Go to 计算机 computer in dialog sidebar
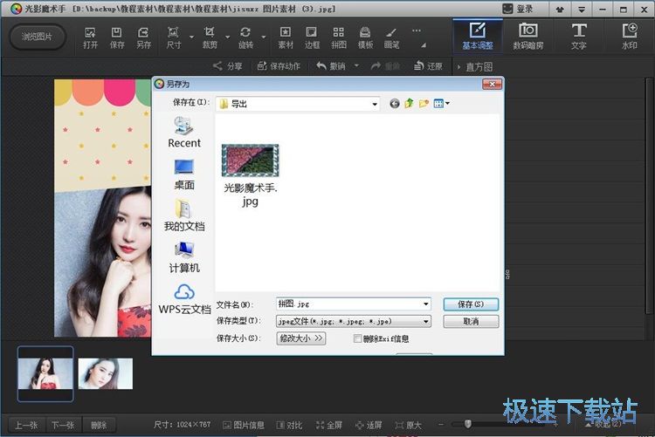 click(184, 257)
